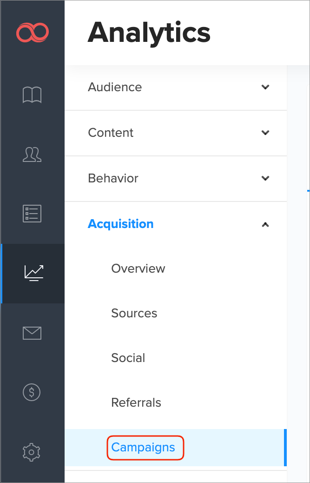
Task: Select the Analytics line-chart icon
Action: [32, 274]
